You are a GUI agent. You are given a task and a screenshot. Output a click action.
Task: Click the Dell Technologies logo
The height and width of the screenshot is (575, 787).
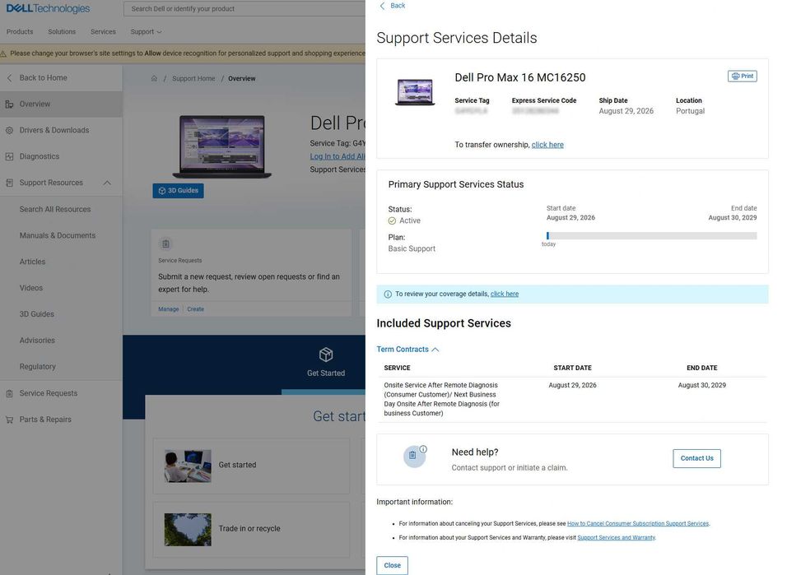click(x=49, y=8)
